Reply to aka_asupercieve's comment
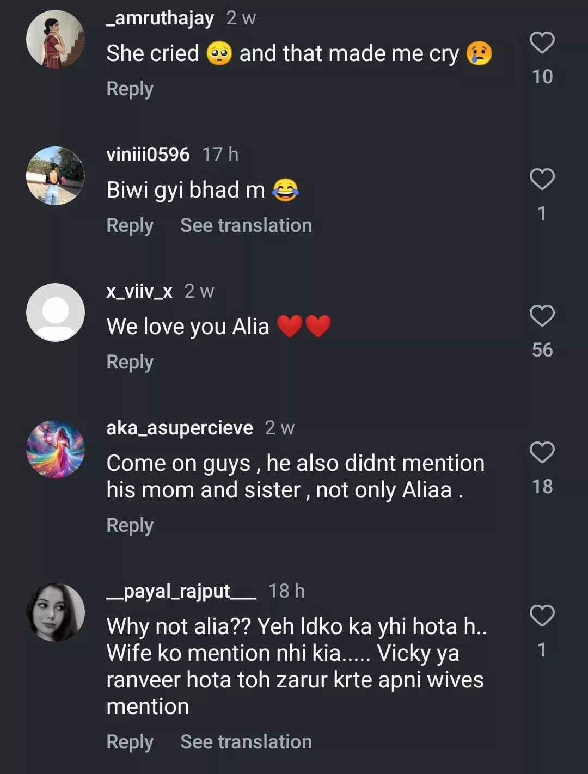This screenshot has height=774, width=588. coord(130,525)
